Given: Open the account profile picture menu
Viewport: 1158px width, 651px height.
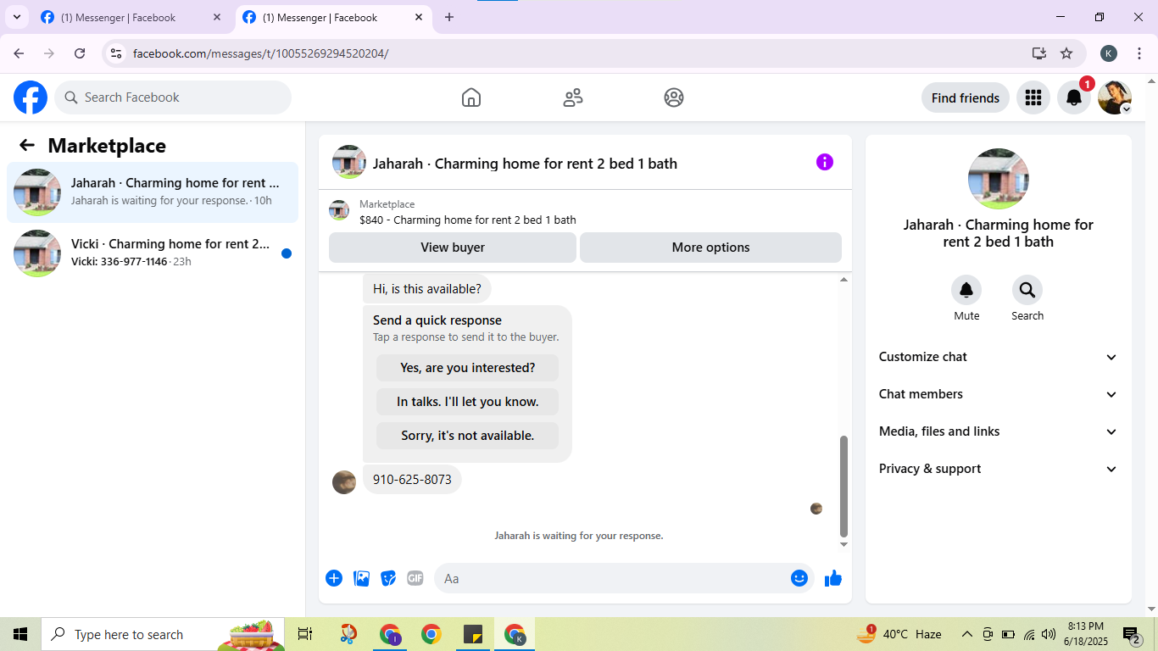Looking at the screenshot, I should [1114, 97].
